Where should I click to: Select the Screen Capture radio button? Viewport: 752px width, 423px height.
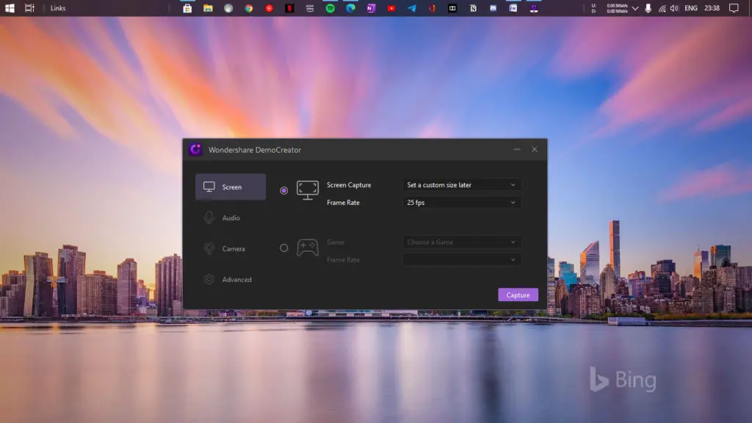(x=284, y=190)
